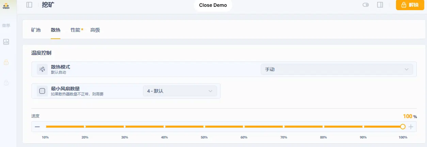Image resolution: width=427 pixels, height=147 pixels.
Task: Click the VNISH logo in sidebar
Action: [x=6, y=5]
